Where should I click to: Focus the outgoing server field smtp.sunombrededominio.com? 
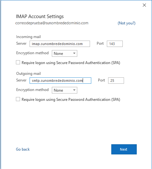[x=60, y=81]
